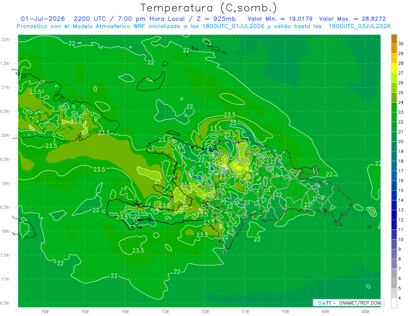410x316 pixels.
Task: Click color scale label "18"
Action: coord(401,161)
